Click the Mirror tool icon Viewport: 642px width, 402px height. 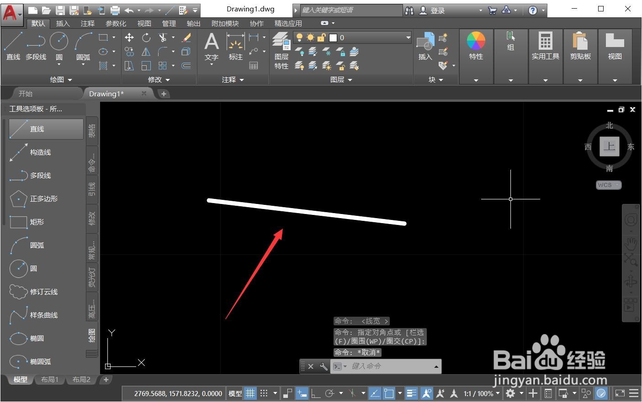click(x=146, y=52)
